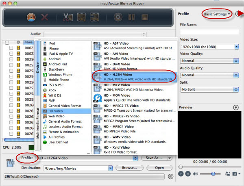The width and height of the screenshot is (244, 186).
Task: Open the iPhone device category
Action: 66,49
